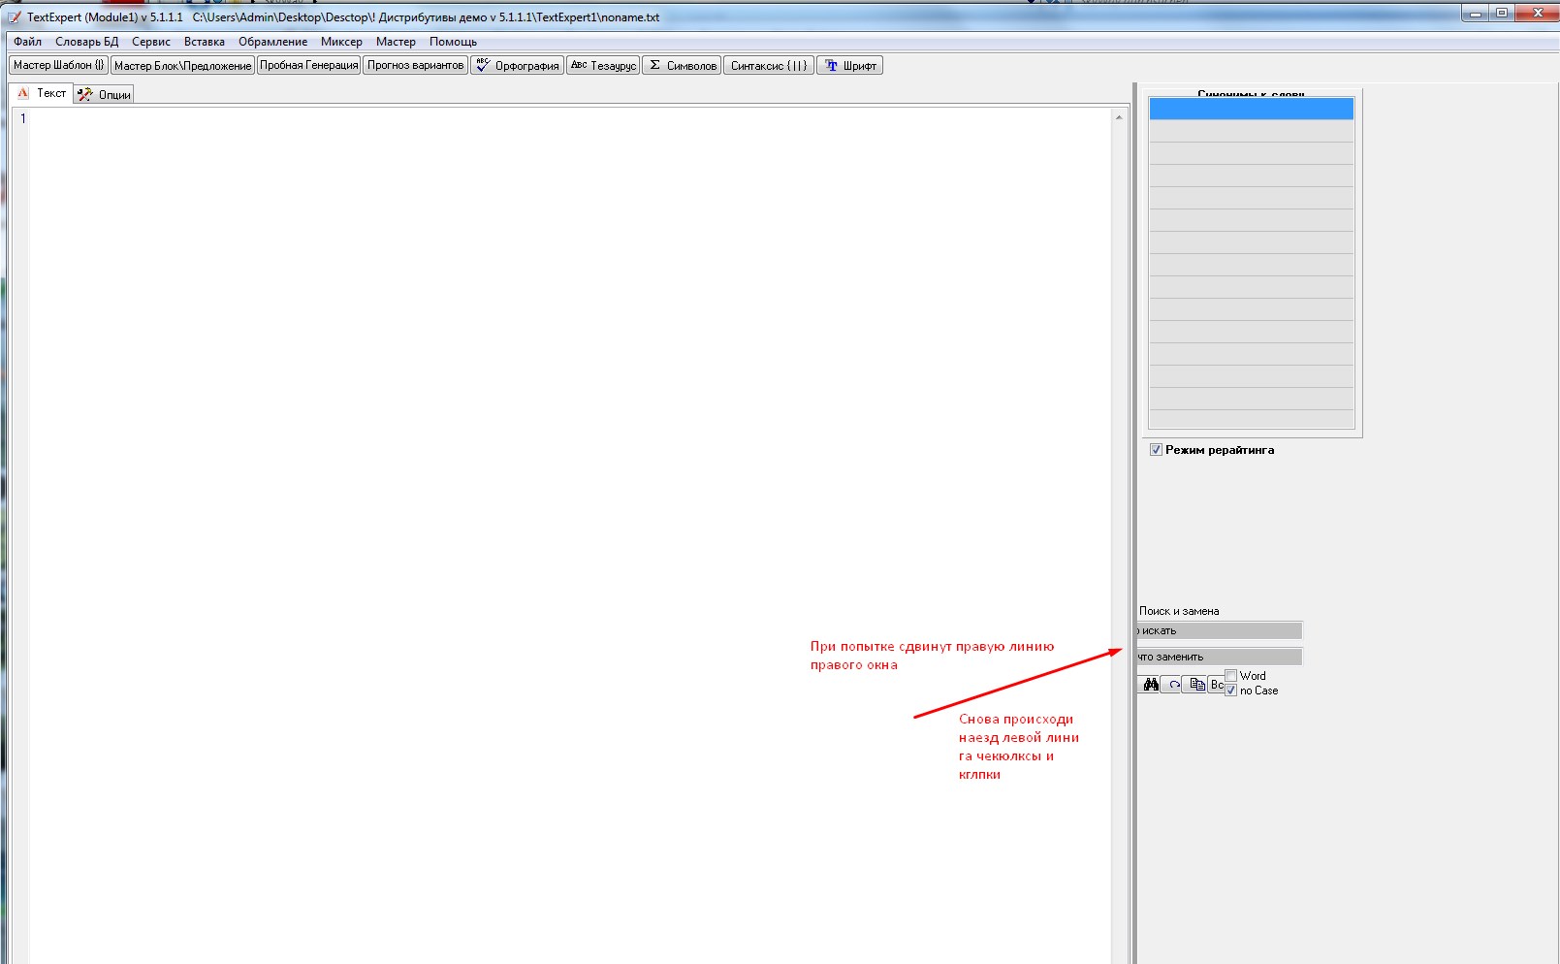Open the Мастер menu
Image resolution: width=1560 pixels, height=964 pixels.
pos(396,42)
